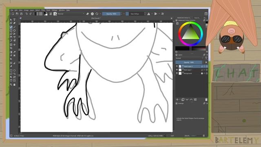
Task: Close the Arrange docker
Action: (207, 103)
